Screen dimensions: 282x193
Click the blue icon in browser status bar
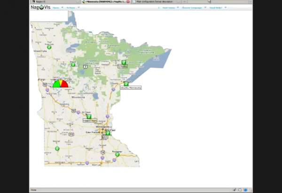click(246, 190)
